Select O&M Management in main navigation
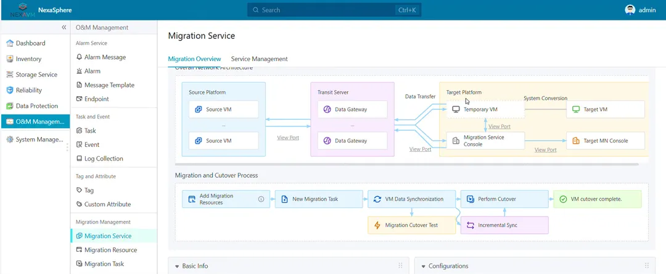 click(x=35, y=122)
